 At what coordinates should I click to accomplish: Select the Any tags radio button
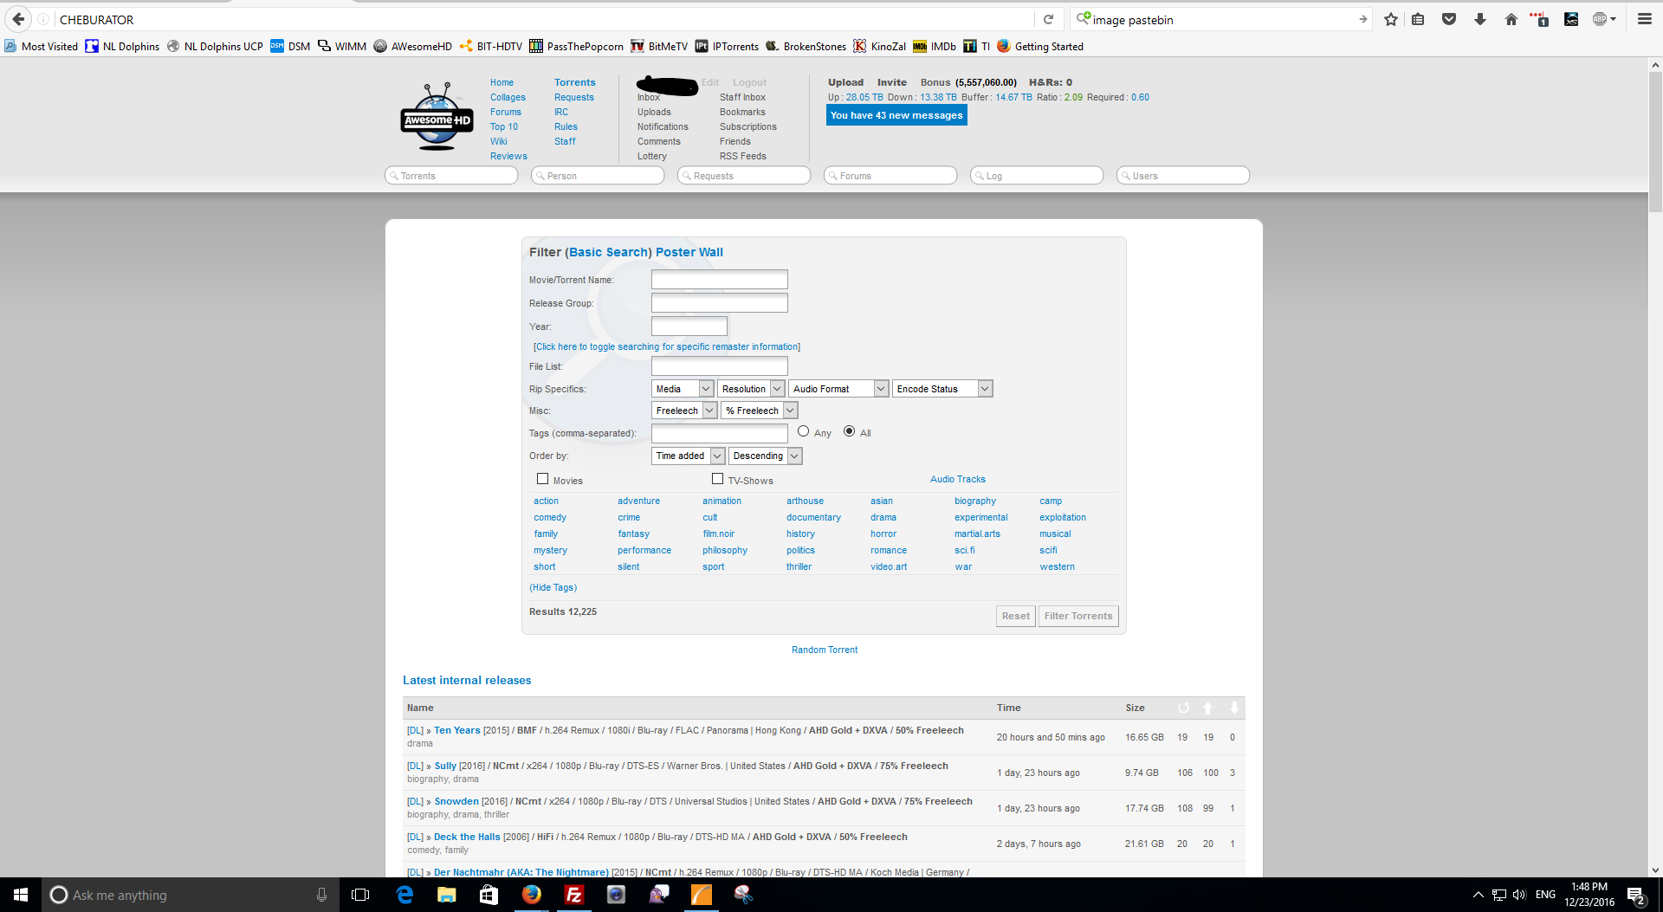pos(803,431)
